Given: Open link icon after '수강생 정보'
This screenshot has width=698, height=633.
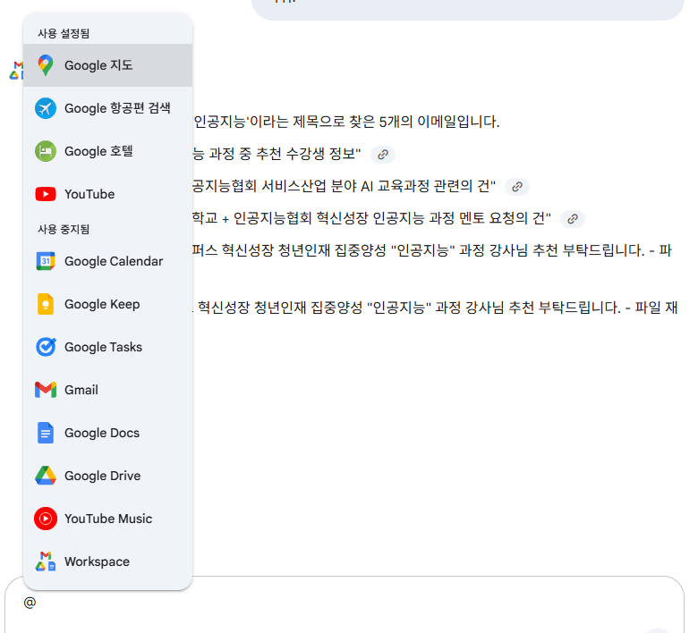Looking at the screenshot, I should click(383, 155).
